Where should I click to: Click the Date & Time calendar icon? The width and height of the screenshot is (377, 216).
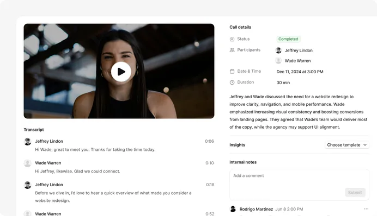232,71
